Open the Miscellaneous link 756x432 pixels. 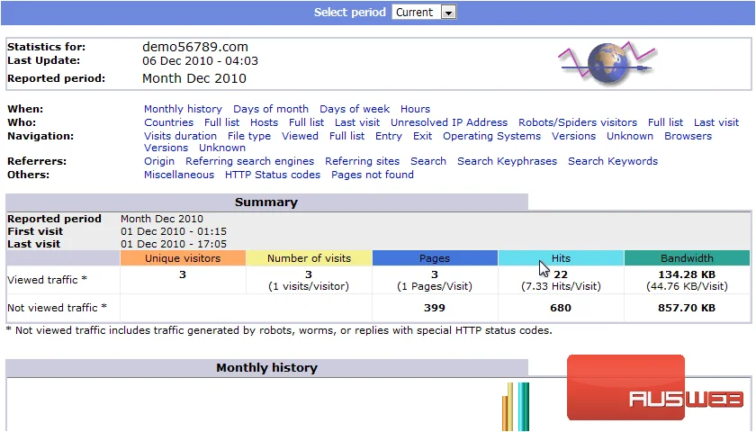[x=179, y=175]
